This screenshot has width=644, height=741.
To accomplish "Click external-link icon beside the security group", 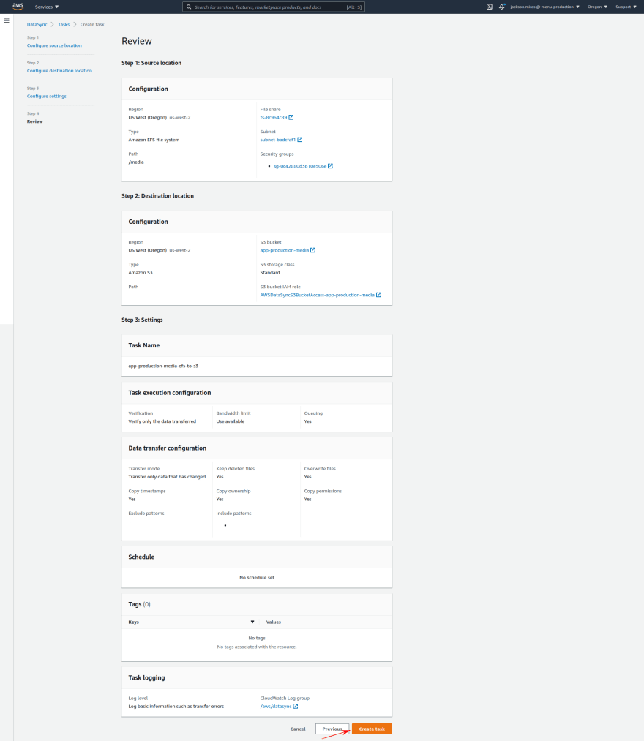I will coord(331,166).
